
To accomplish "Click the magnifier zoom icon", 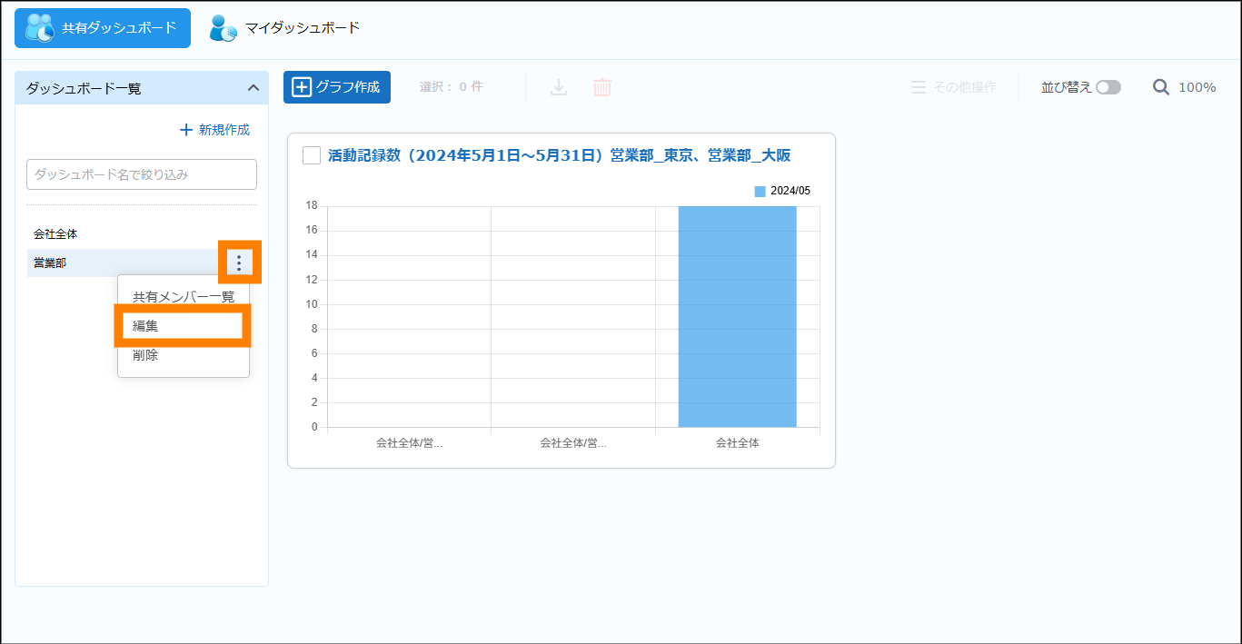I will [x=1160, y=87].
